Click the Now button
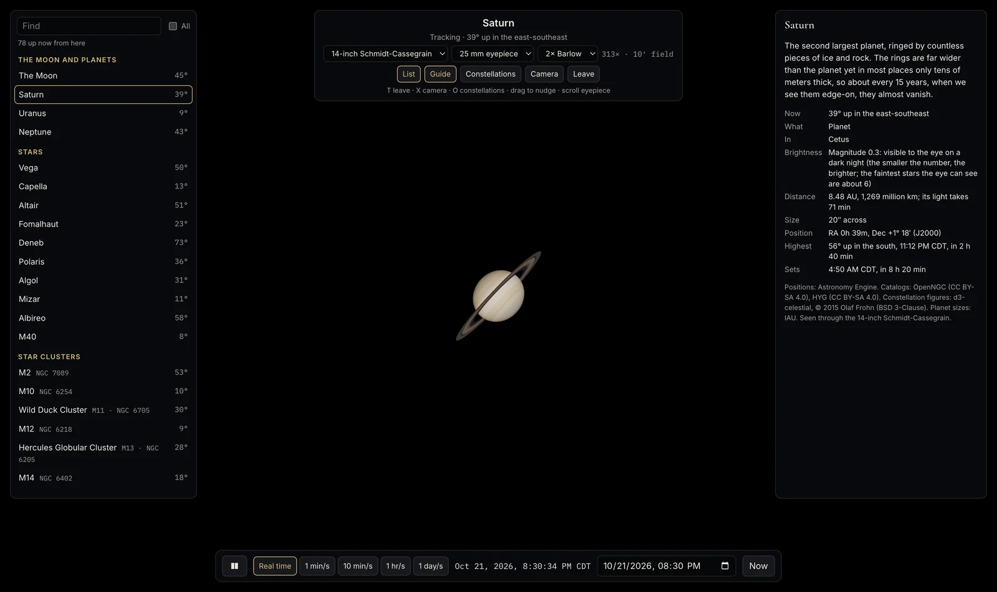 pyautogui.click(x=758, y=566)
